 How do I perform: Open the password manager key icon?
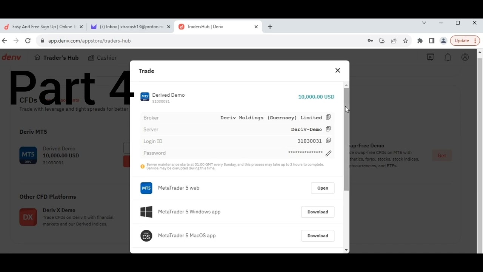click(x=370, y=41)
